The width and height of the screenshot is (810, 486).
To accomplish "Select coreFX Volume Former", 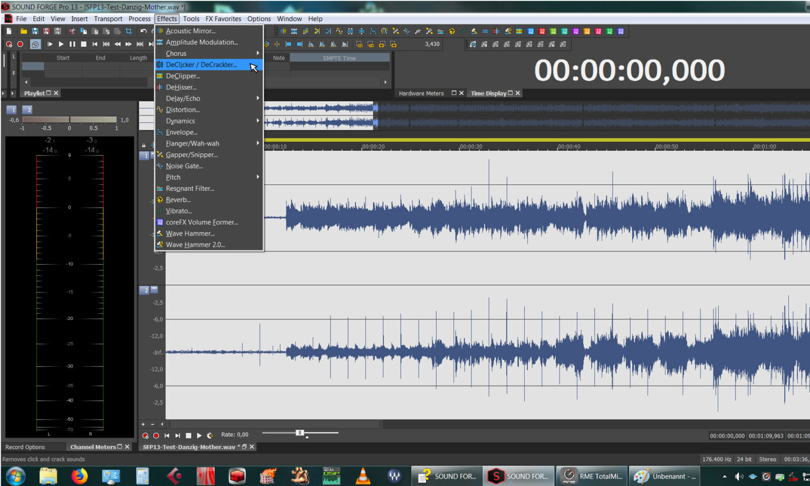I will (x=209, y=222).
